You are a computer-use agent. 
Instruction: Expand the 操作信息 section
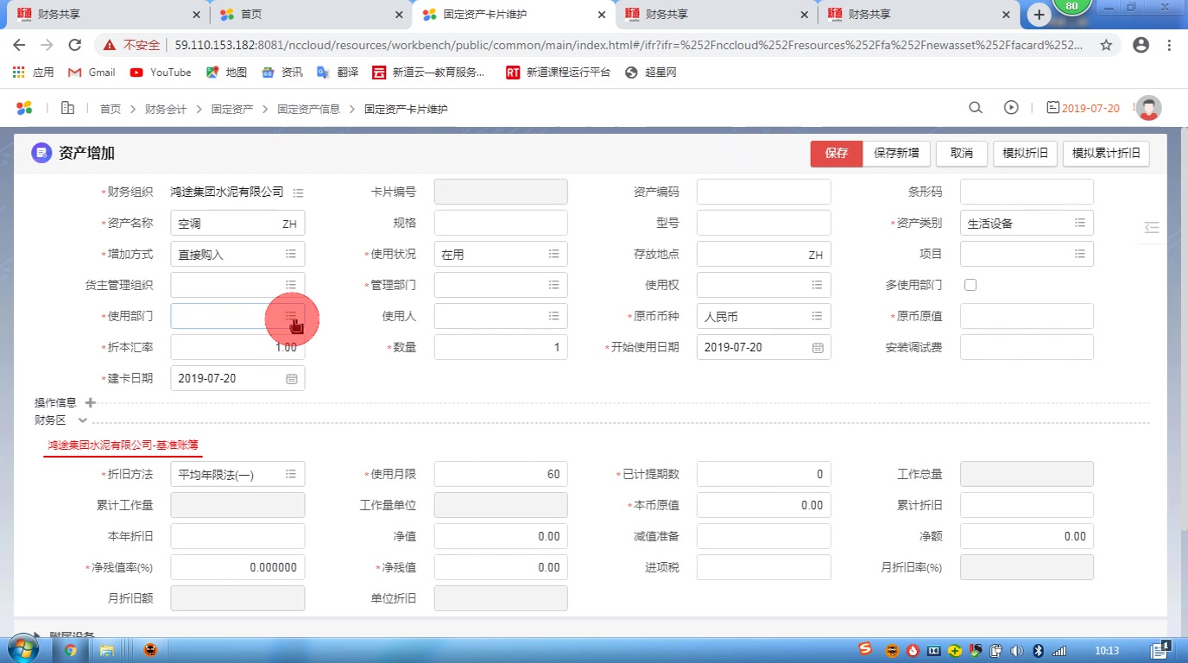90,402
